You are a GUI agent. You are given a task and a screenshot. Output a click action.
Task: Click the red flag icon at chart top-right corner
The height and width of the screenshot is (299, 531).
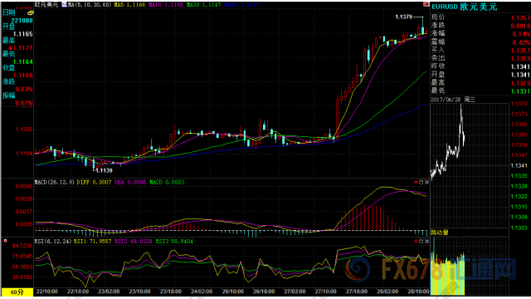tap(426, 4)
